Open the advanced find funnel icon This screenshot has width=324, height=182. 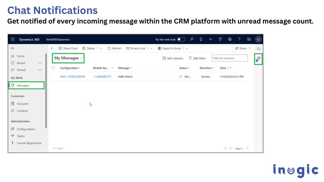pos(220,39)
